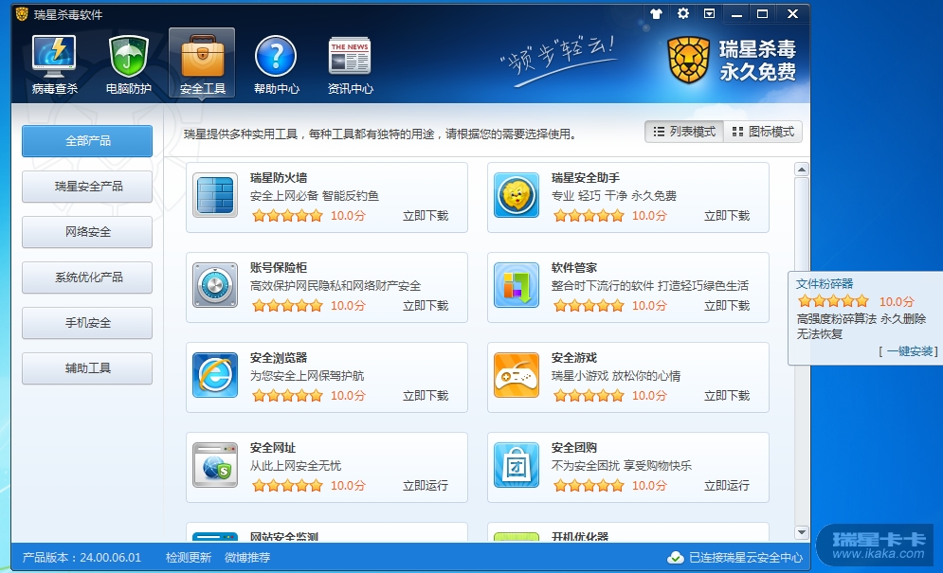This screenshot has height=573, width=943.
Task: Click 一键安装 in 文件粉碎器 tooltip
Action: click(x=909, y=351)
